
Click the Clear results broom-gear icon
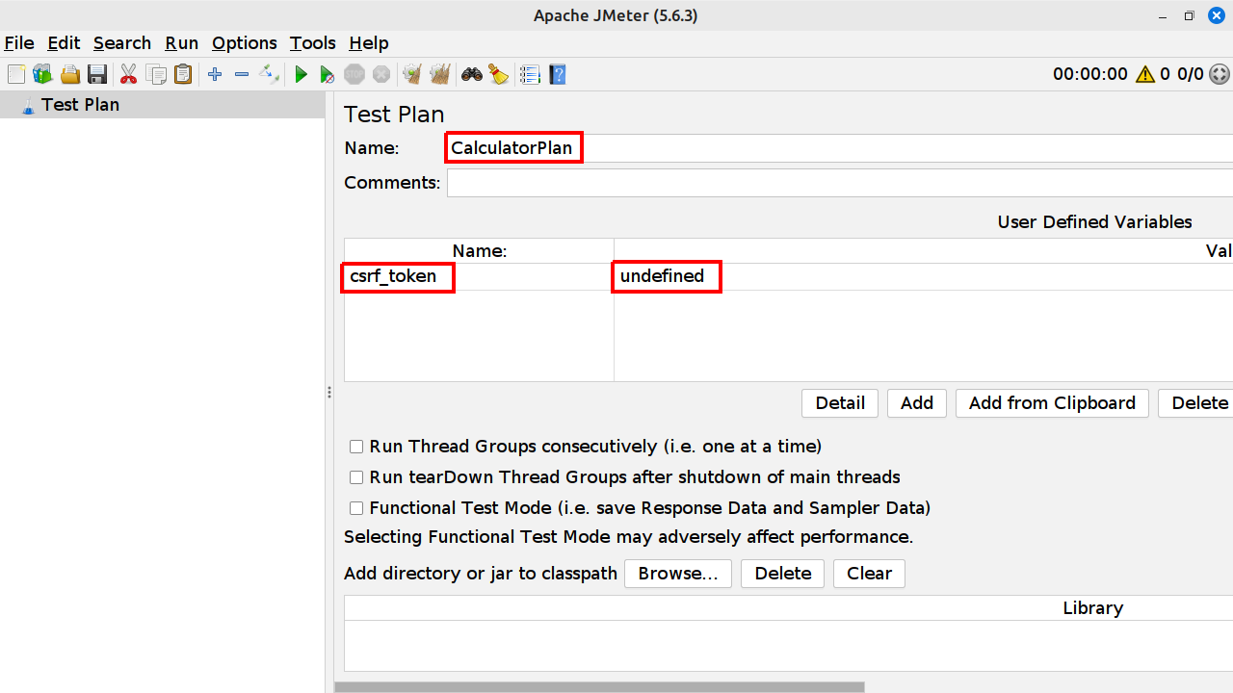[x=413, y=74]
